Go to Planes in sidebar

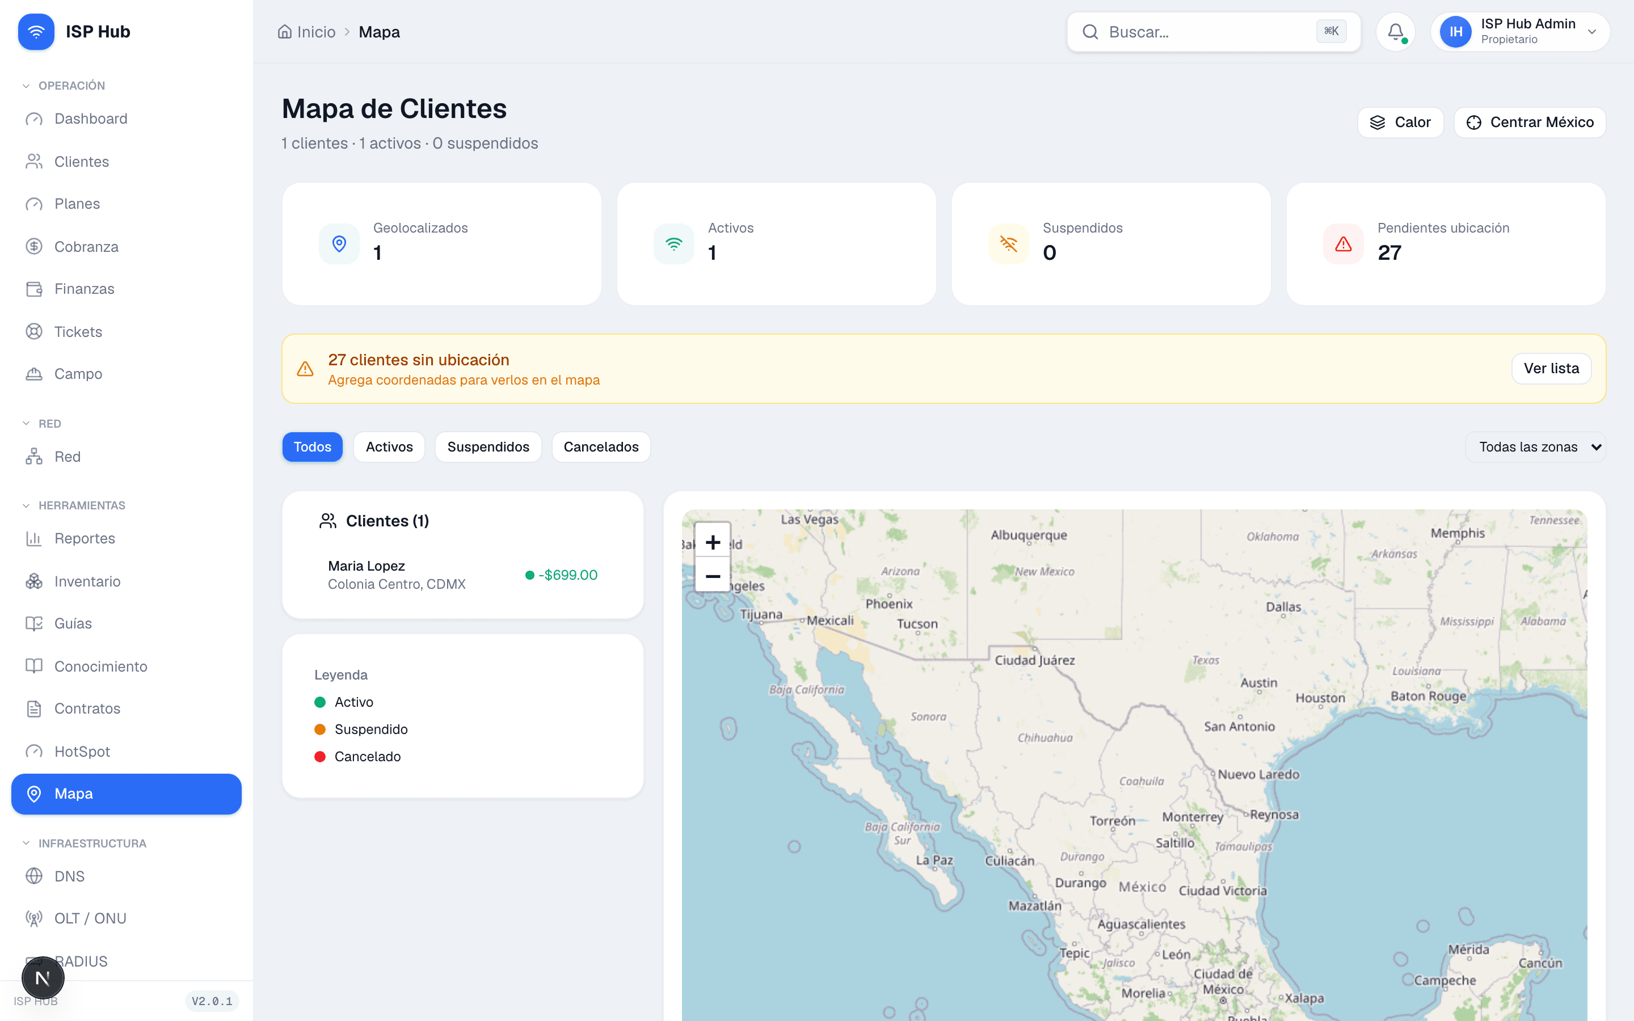(127, 204)
